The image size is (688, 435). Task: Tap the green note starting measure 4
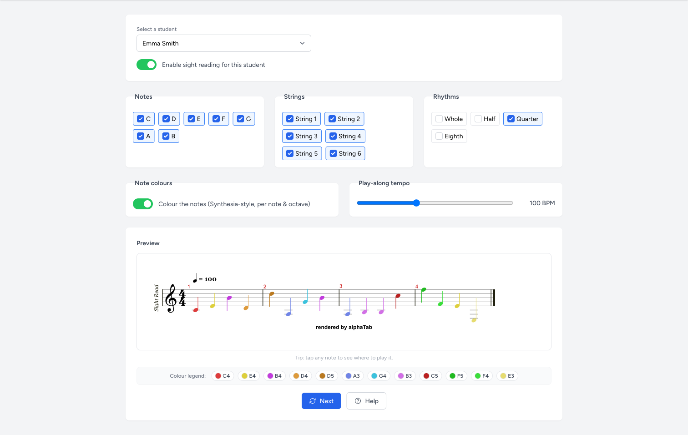[x=423, y=290]
